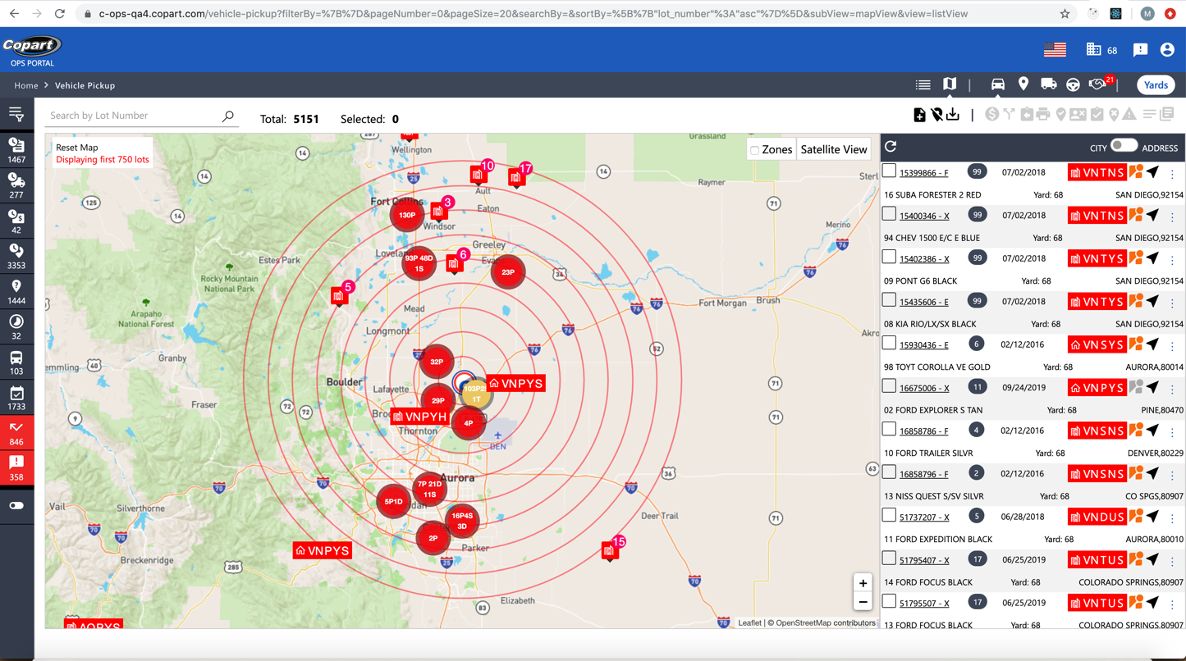Refresh the lot list panel

891,147
